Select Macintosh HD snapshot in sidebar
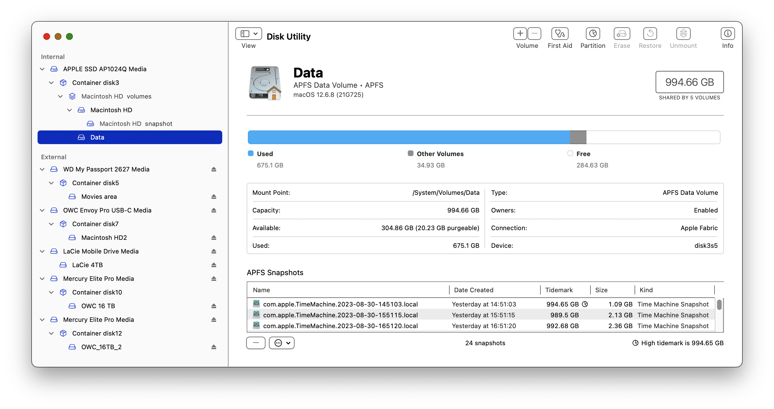The image size is (774, 409). [x=135, y=124]
